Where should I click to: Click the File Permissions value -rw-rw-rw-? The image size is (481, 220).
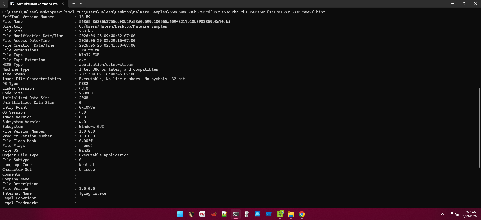click(90, 50)
